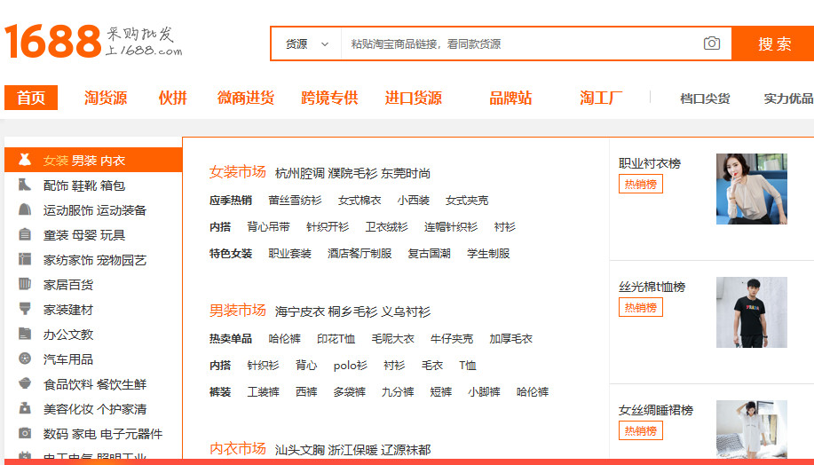Viewport: 814px width, 465px height.
Task: Click the 小西装 link
Action: click(414, 201)
